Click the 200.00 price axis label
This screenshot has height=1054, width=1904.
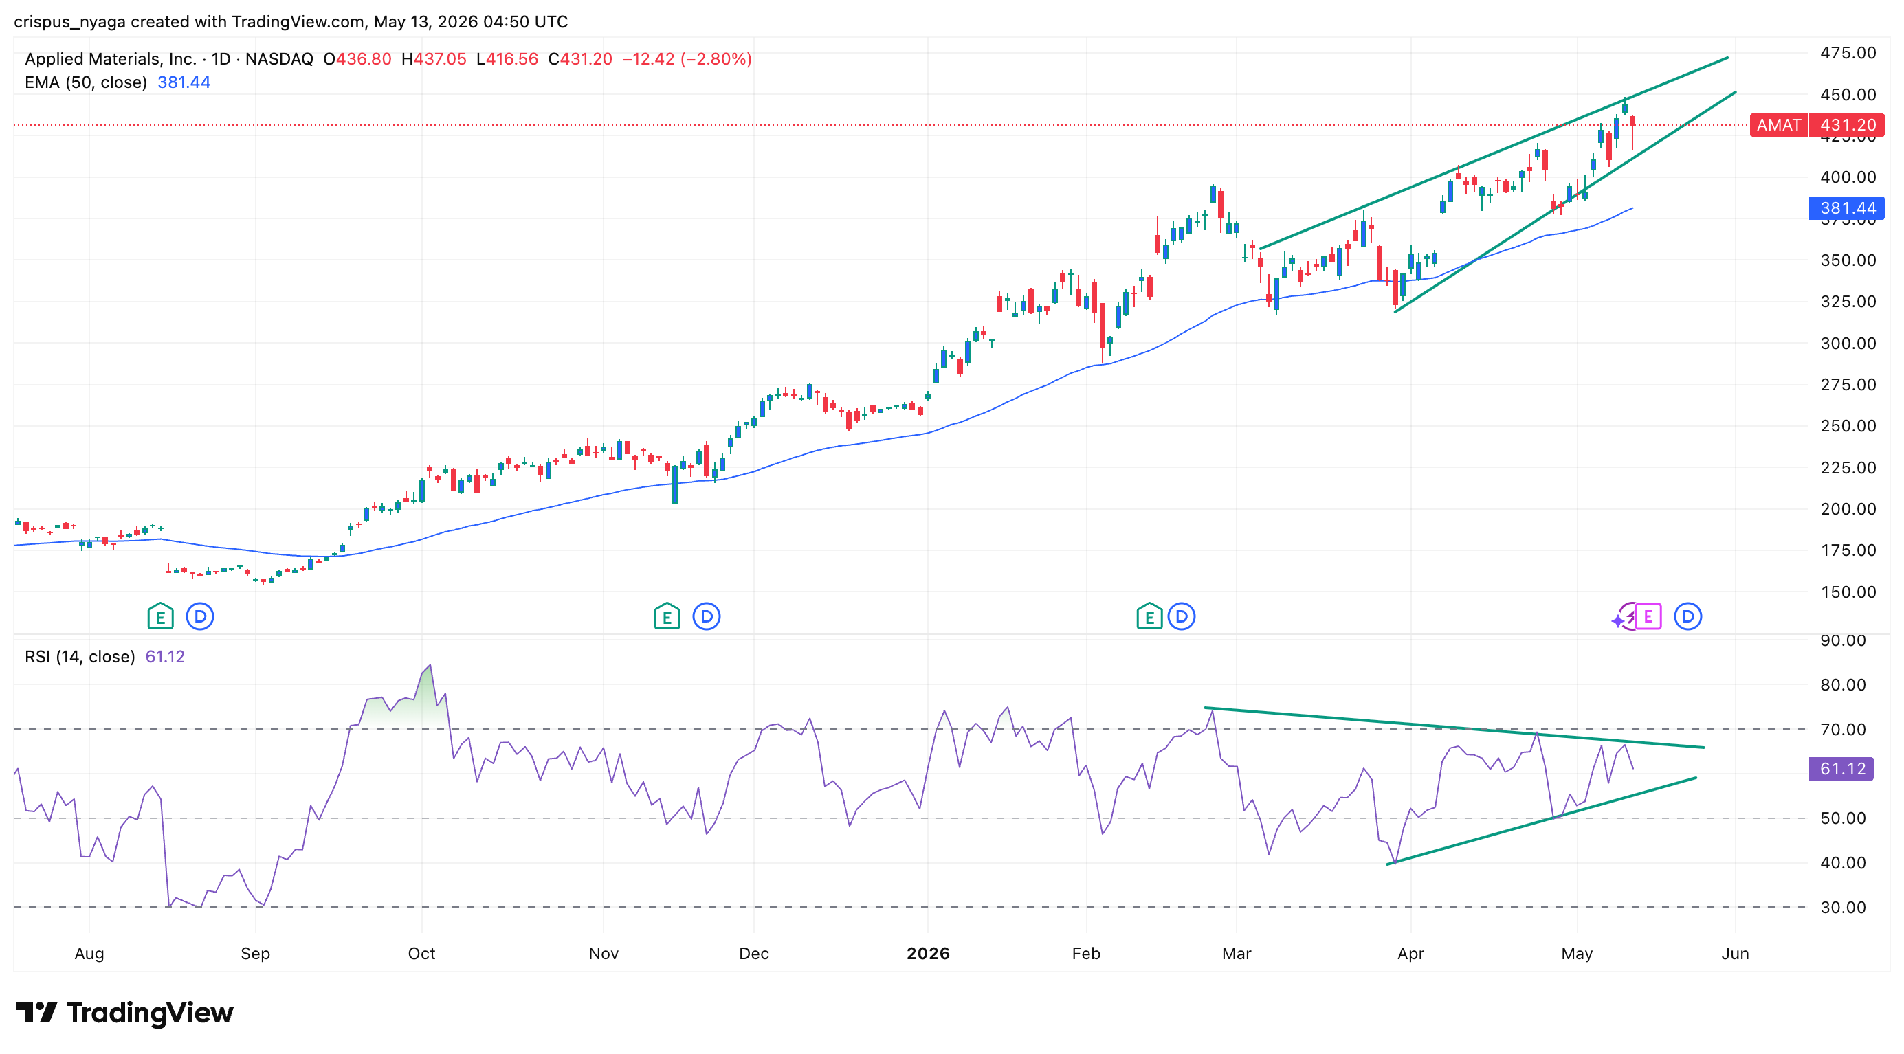[1848, 509]
